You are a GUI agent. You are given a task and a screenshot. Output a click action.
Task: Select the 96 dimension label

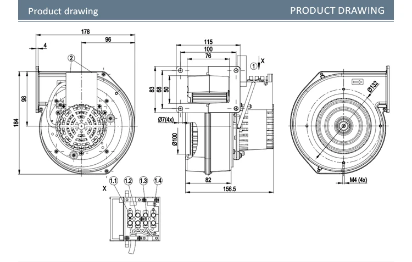pyautogui.click(x=108, y=40)
